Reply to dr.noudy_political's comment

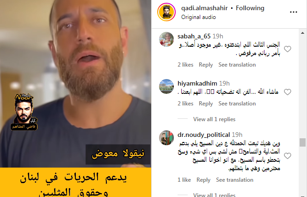point(203,180)
